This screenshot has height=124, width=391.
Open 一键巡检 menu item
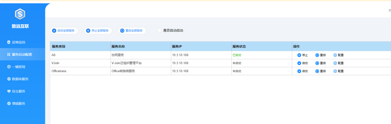coord(22,67)
